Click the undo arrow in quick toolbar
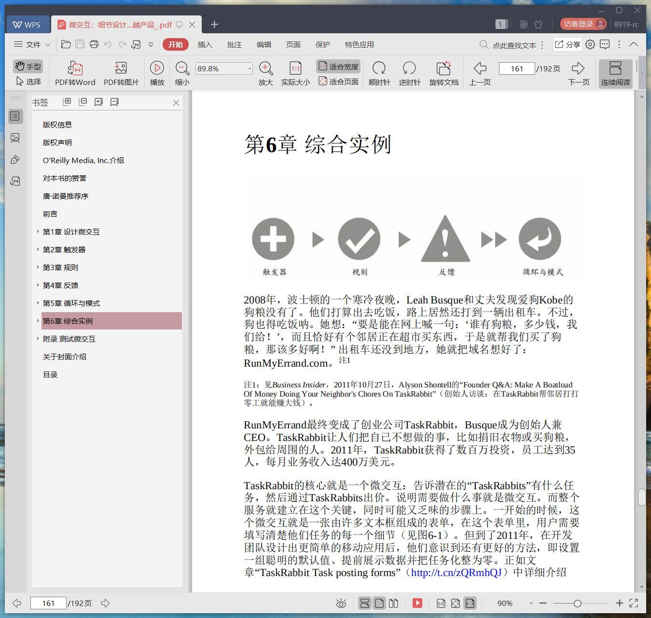This screenshot has width=651, height=618. 108,44
